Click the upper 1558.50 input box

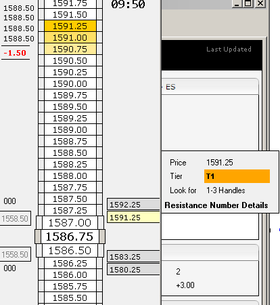coord(15,218)
